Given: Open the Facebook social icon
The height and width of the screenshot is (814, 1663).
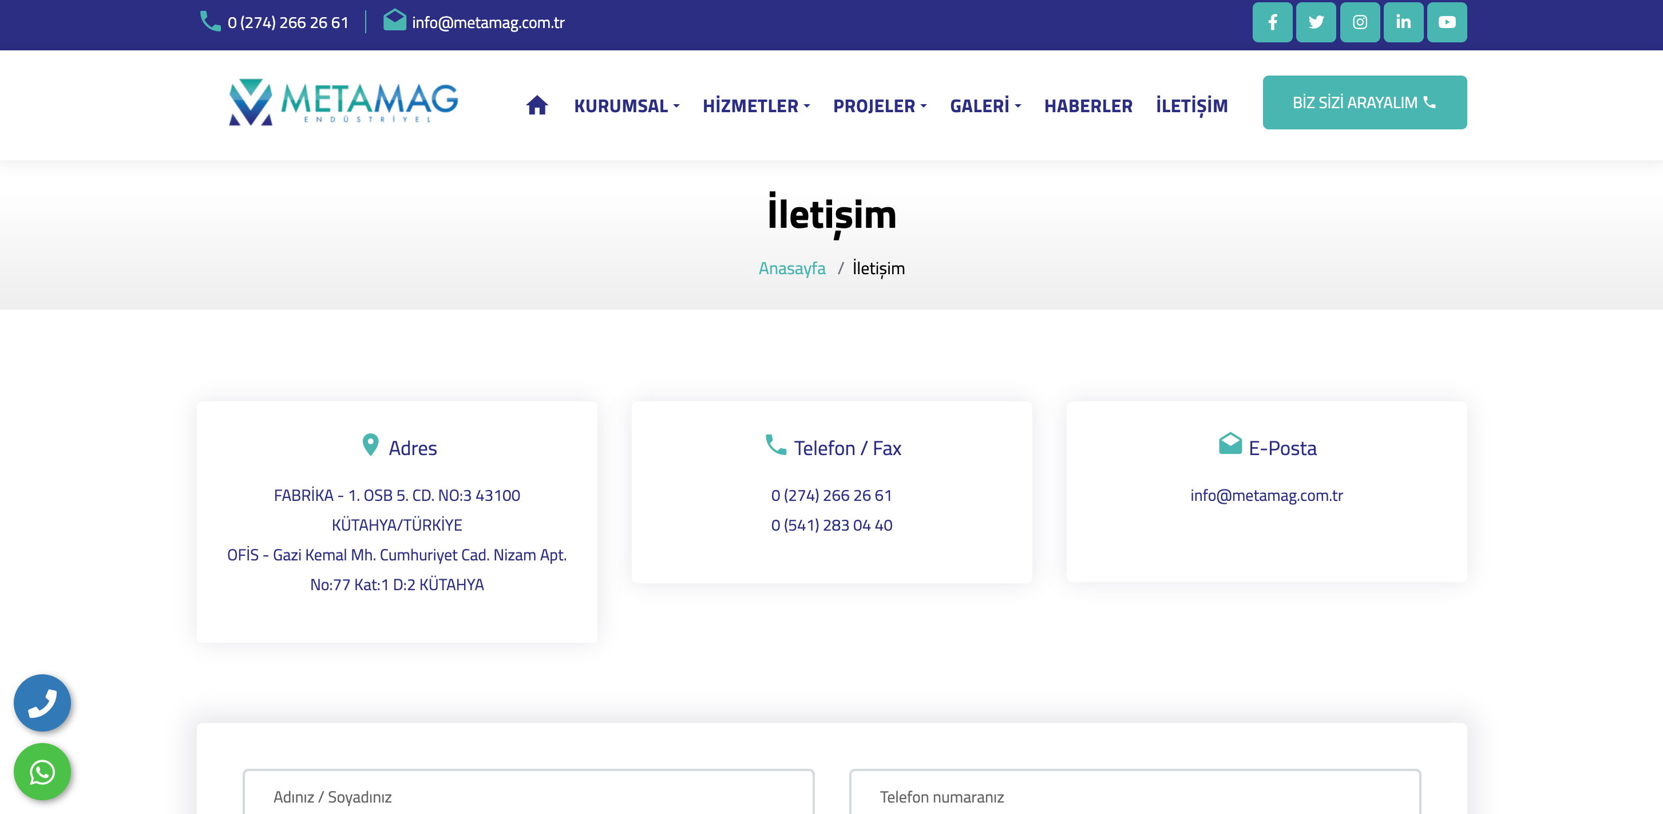Looking at the screenshot, I should click(x=1272, y=22).
